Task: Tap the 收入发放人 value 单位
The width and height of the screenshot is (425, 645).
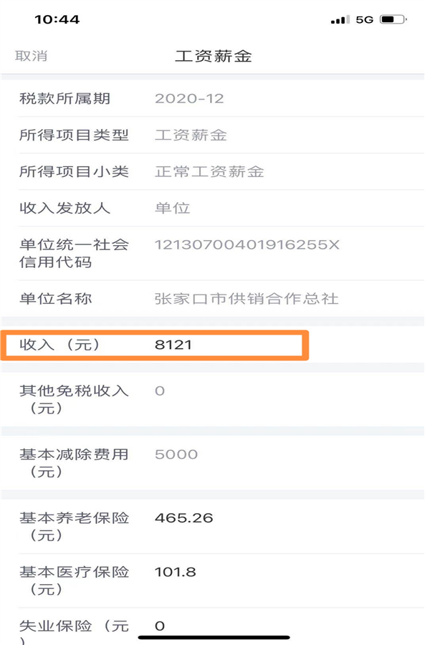Action: tap(173, 208)
